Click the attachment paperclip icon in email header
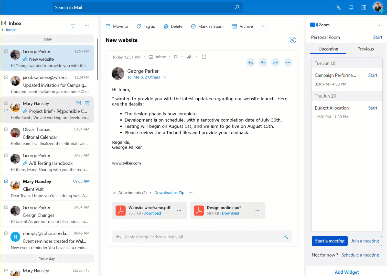Screen dimensions: 387x276 (x=189, y=57)
